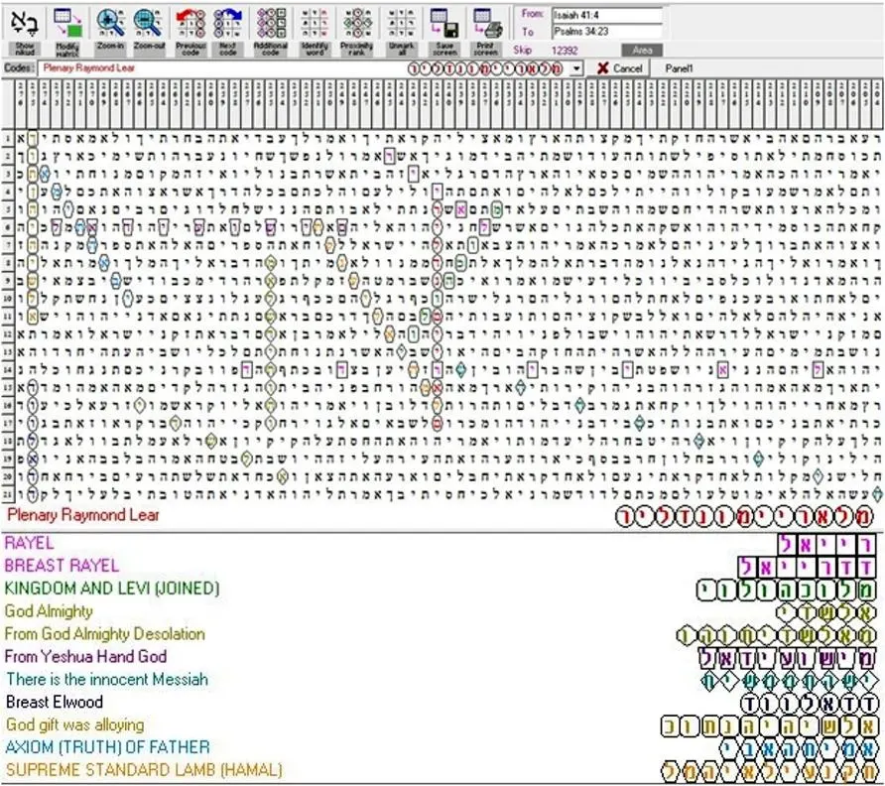Save the screen with Save screen

point(444,32)
